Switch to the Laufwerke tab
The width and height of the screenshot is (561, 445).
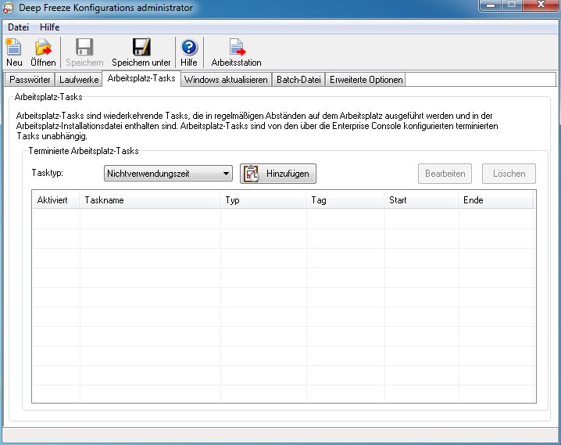[79, 80]
